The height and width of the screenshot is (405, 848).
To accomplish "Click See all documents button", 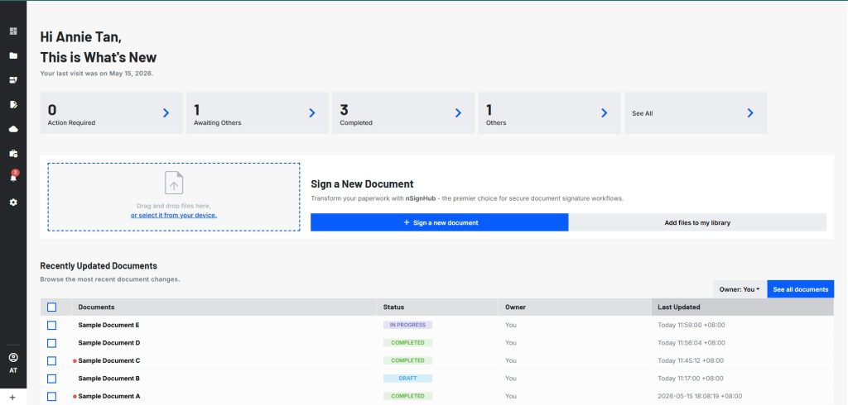I will coord(801,289).
